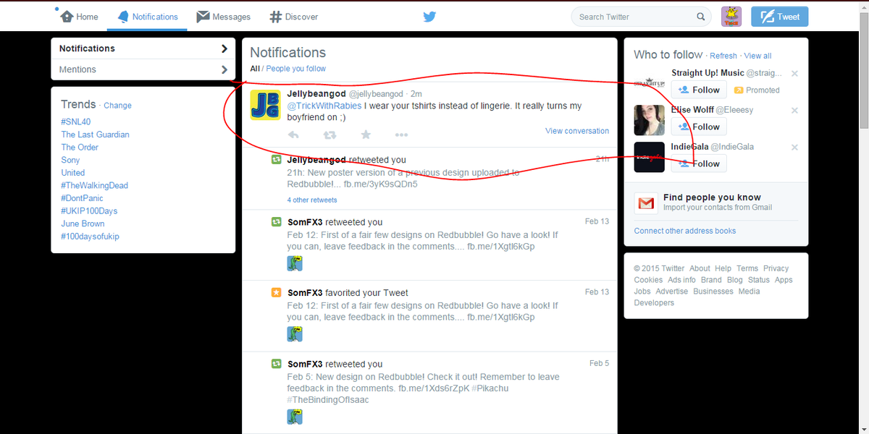
Task: Click the small avatar under Feb 5 retweet
Action: coord(294,417)
